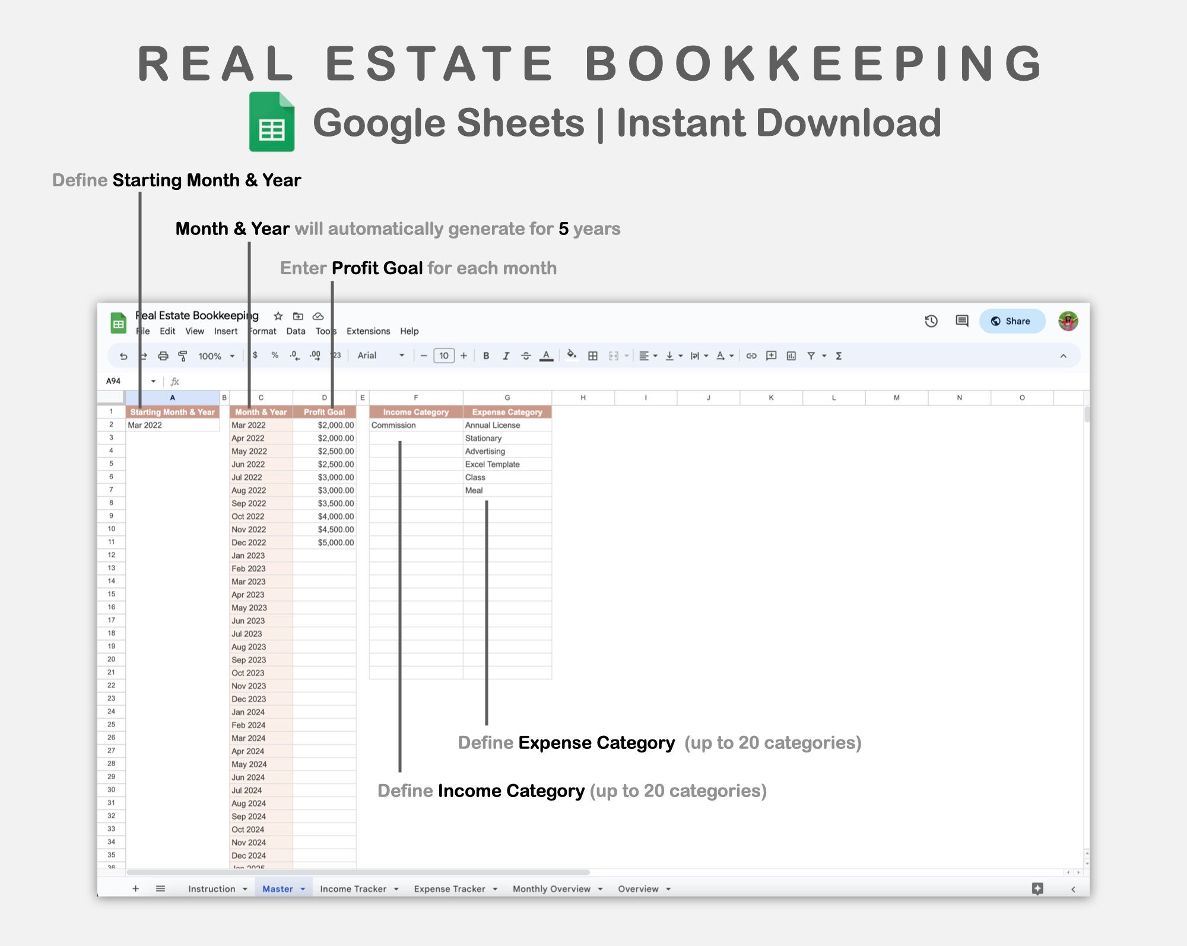The height and width of the screenshot is (946, 1187).
Task: Select the Print icon in the toolbar
Action: coord(163,355)
